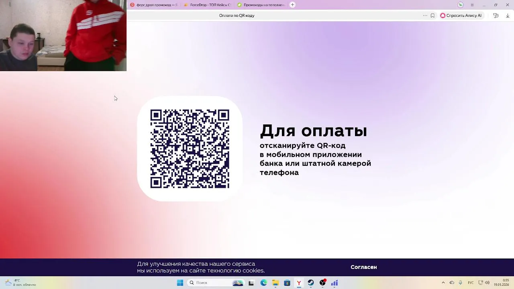Open Steam from the taskbar

tap(310, 283)
